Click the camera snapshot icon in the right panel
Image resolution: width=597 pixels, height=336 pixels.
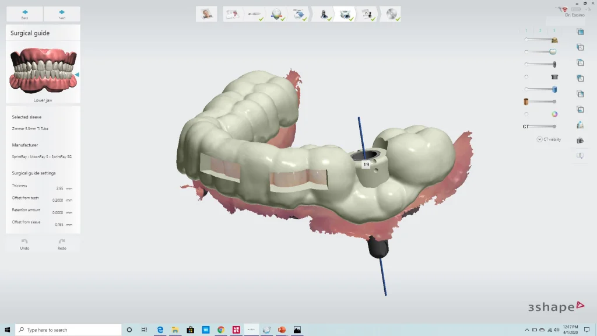[x=580, y=140]
